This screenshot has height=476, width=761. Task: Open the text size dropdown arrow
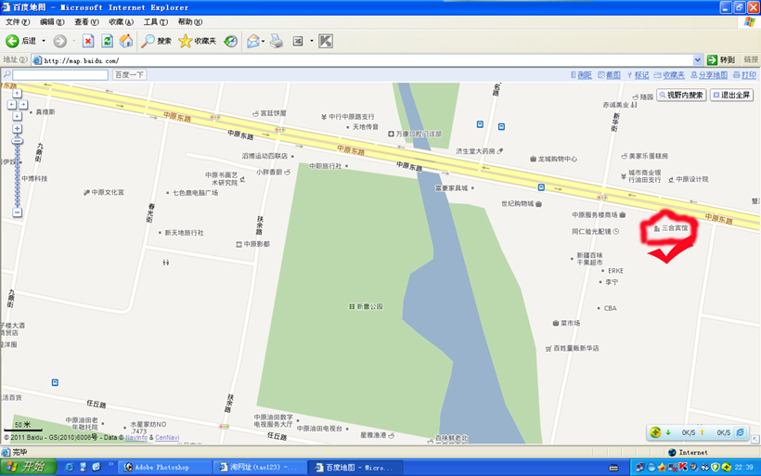click(x=312, y=41)
